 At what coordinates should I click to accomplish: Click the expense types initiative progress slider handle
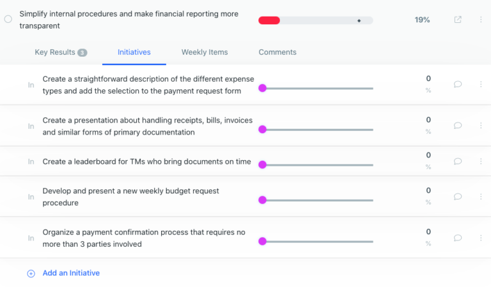click(262, 89)
